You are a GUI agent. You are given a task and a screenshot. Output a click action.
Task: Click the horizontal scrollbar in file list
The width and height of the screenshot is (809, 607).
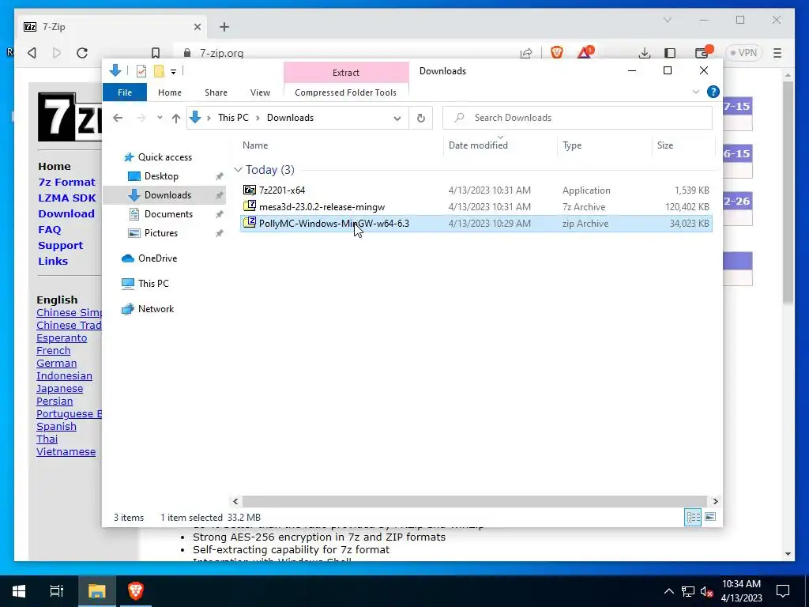pyautogui.click(x=474, y=501)
